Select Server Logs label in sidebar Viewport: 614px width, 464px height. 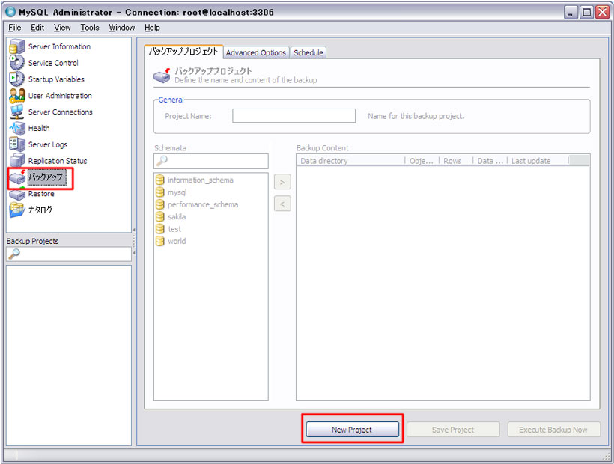(48, 144)
